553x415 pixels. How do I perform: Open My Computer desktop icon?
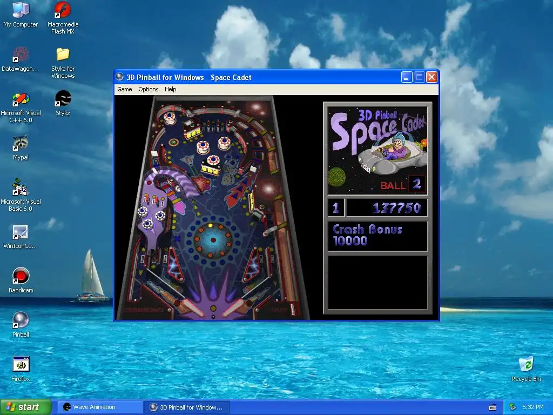point(21,15)
